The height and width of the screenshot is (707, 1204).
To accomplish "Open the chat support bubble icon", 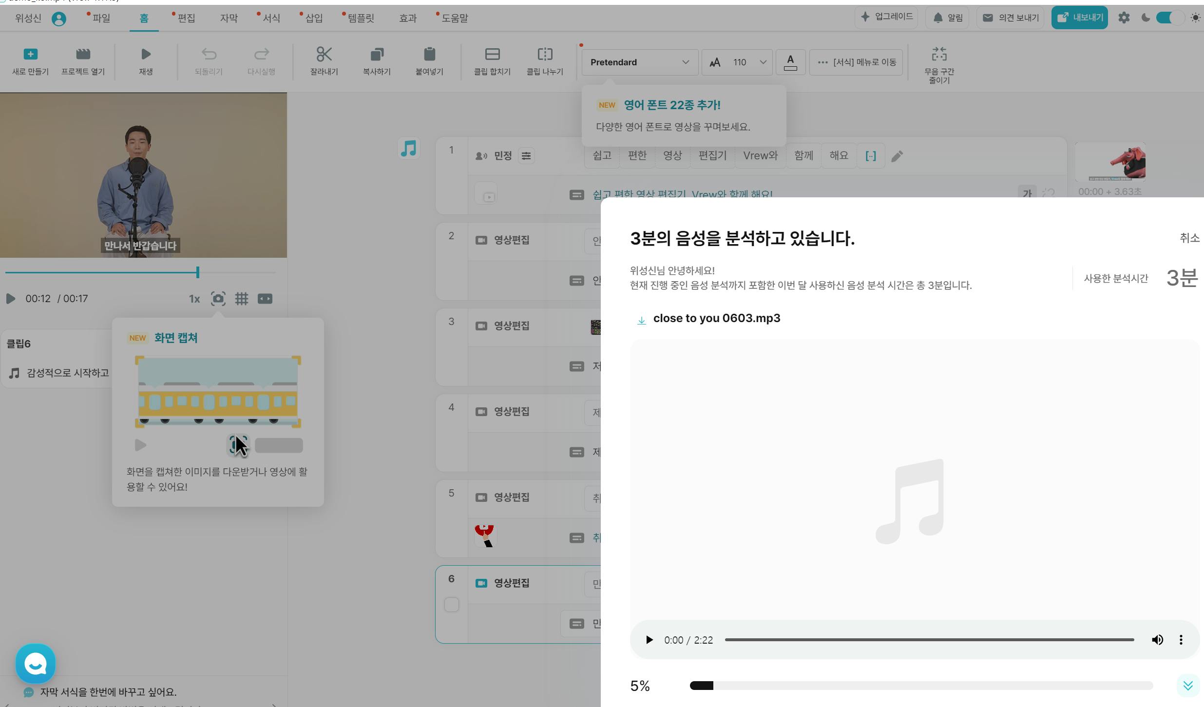I will (36, 663).
